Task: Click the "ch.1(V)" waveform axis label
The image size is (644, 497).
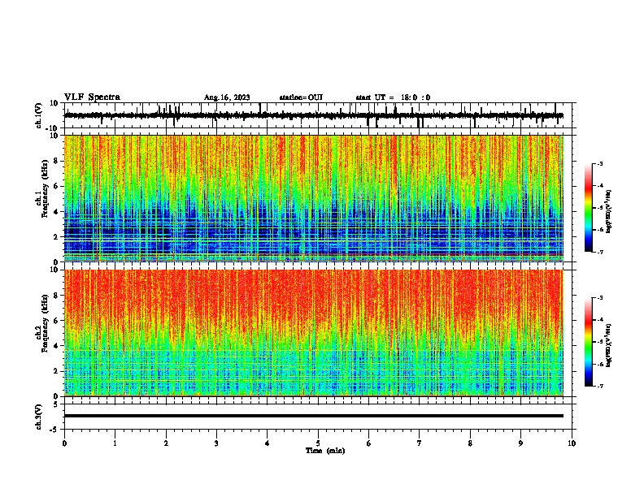Action: pos(39,115)
